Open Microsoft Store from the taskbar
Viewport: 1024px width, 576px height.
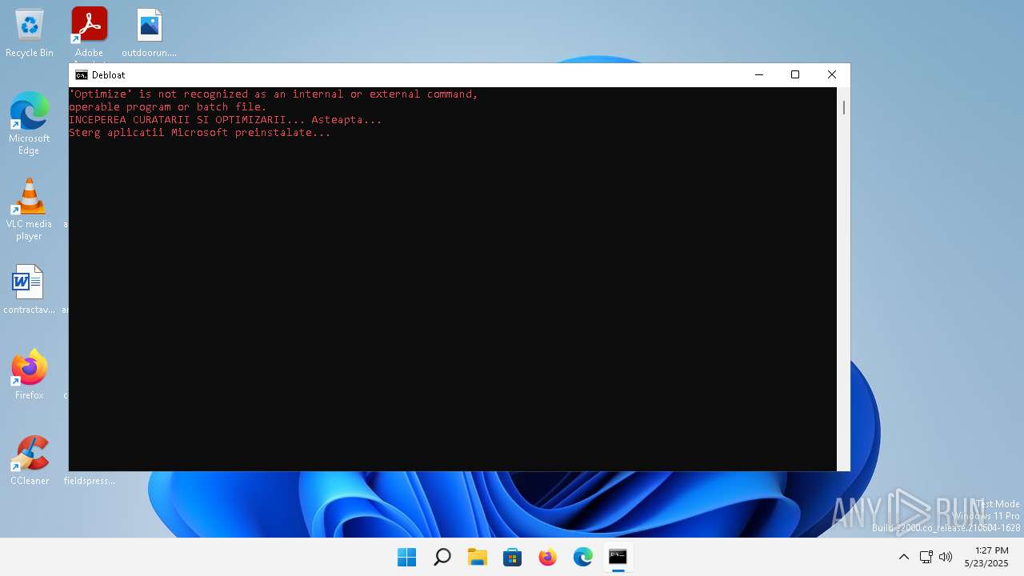click(513, 557)
